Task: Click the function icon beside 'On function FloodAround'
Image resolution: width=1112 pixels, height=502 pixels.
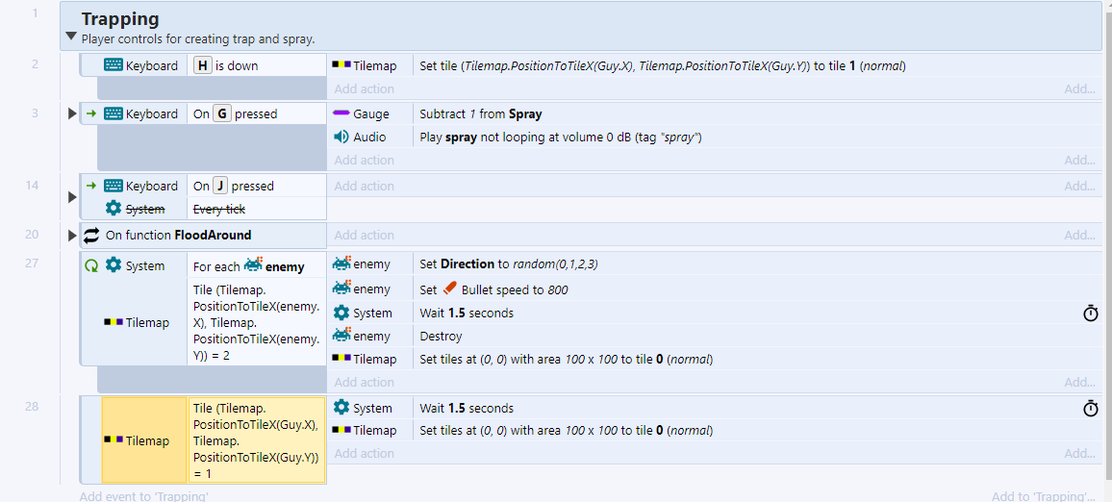Action: 92,236
